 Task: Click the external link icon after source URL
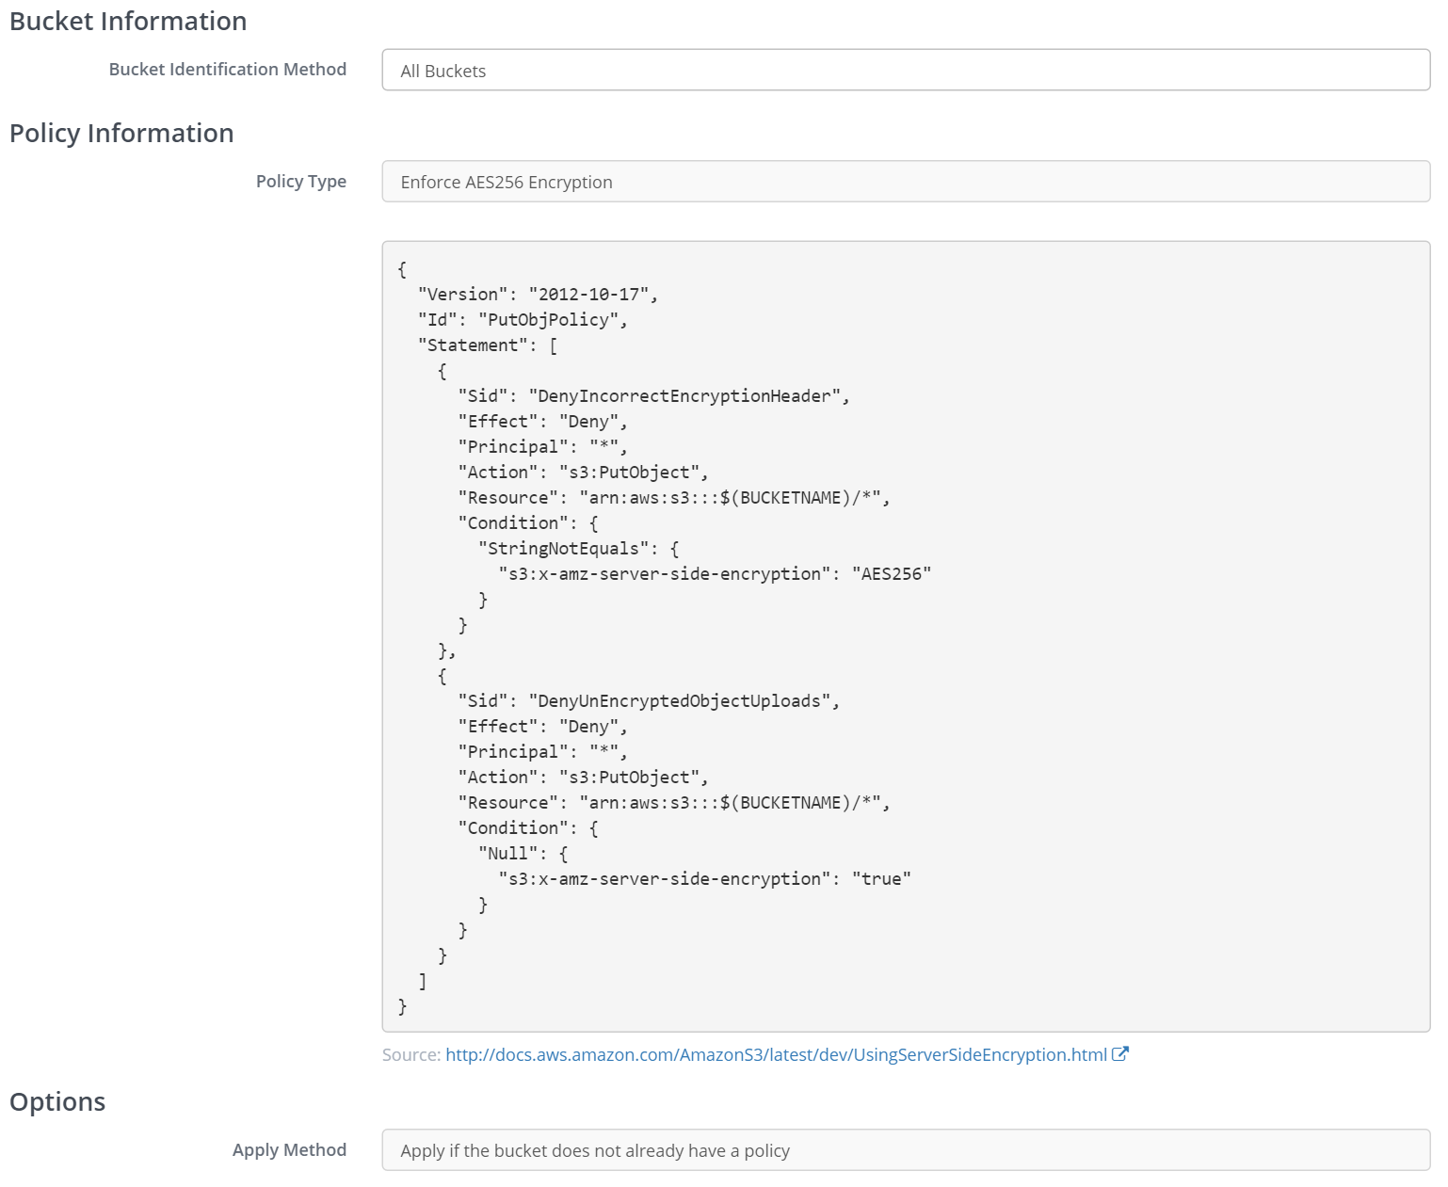click(1119, 1054)
